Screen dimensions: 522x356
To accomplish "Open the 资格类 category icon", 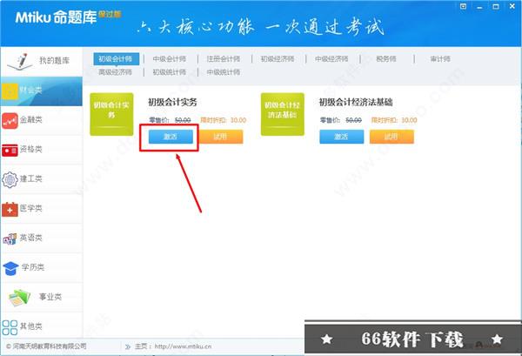I will tap(10, 151).
